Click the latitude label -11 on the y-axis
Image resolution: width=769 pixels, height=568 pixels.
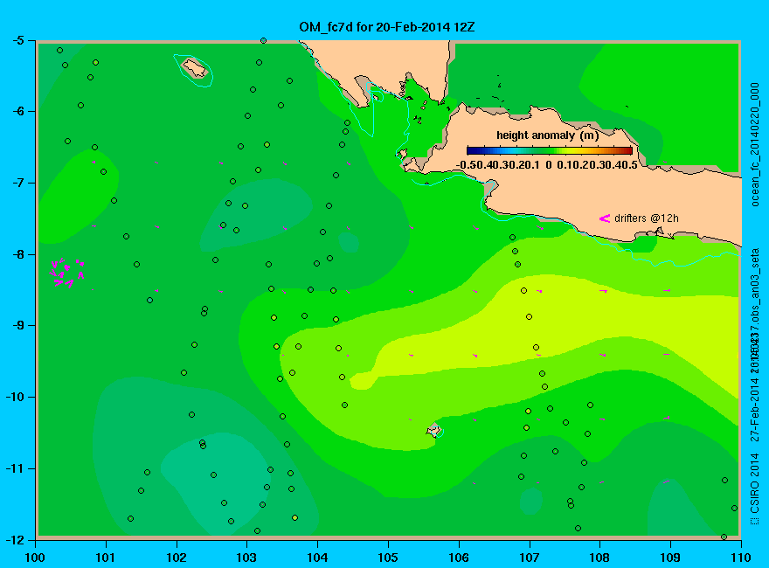(14, 468)
